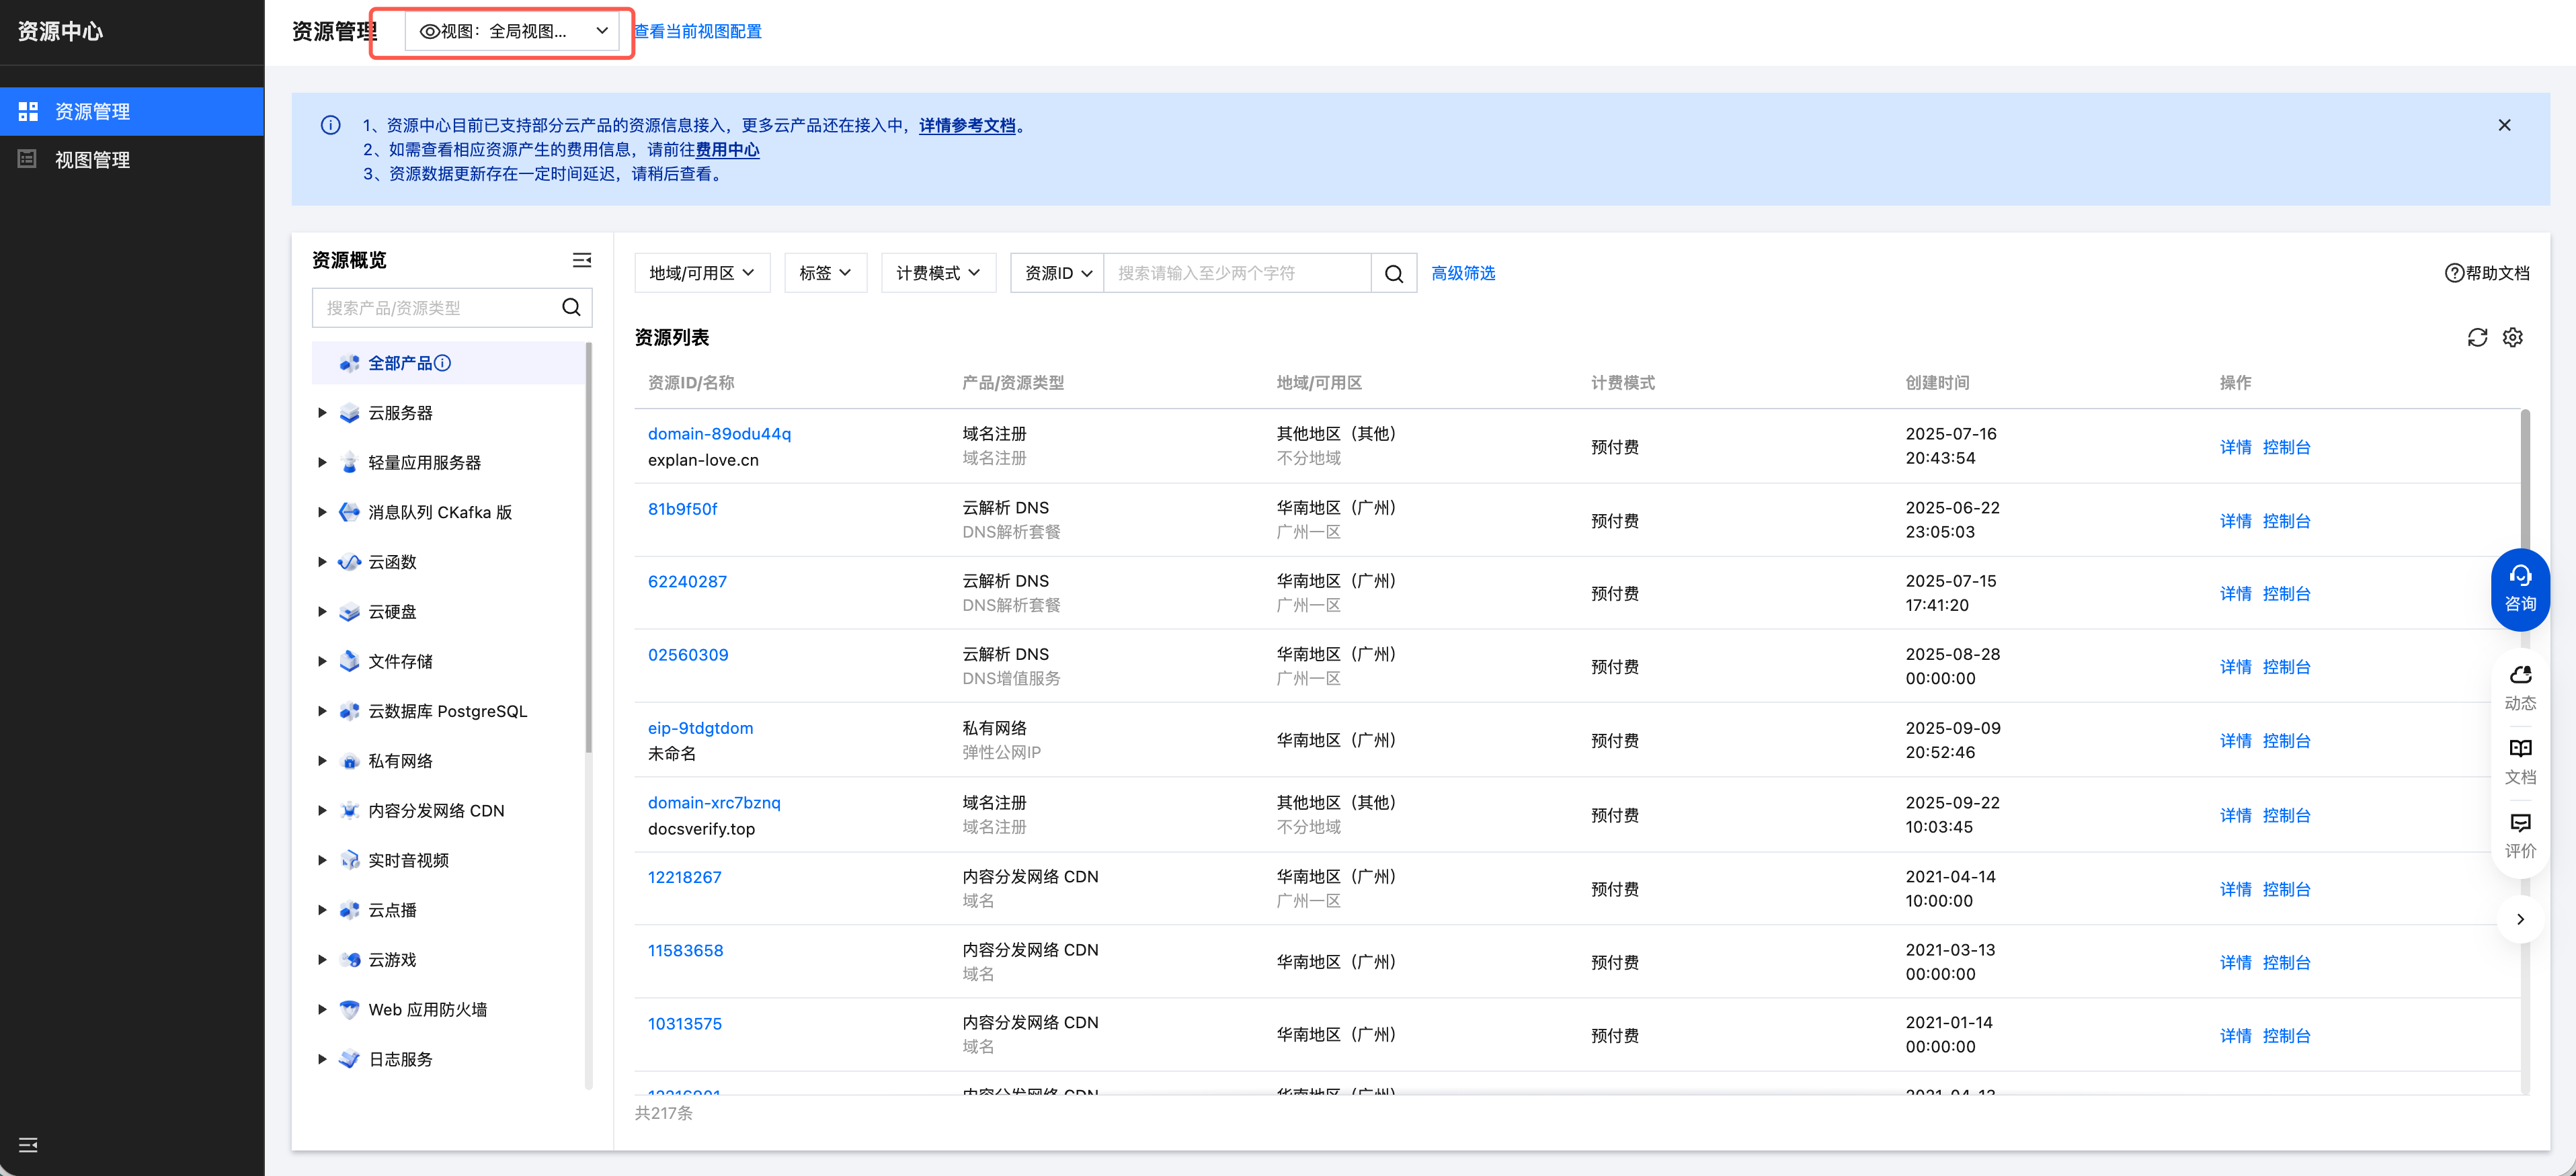
Task: Select 资源管理 in the left sidebar
Action: [x=92, y=112]
